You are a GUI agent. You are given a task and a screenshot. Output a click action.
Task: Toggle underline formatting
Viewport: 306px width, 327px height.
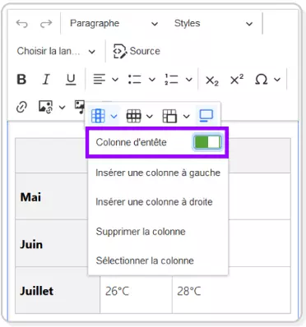point(71,80)
